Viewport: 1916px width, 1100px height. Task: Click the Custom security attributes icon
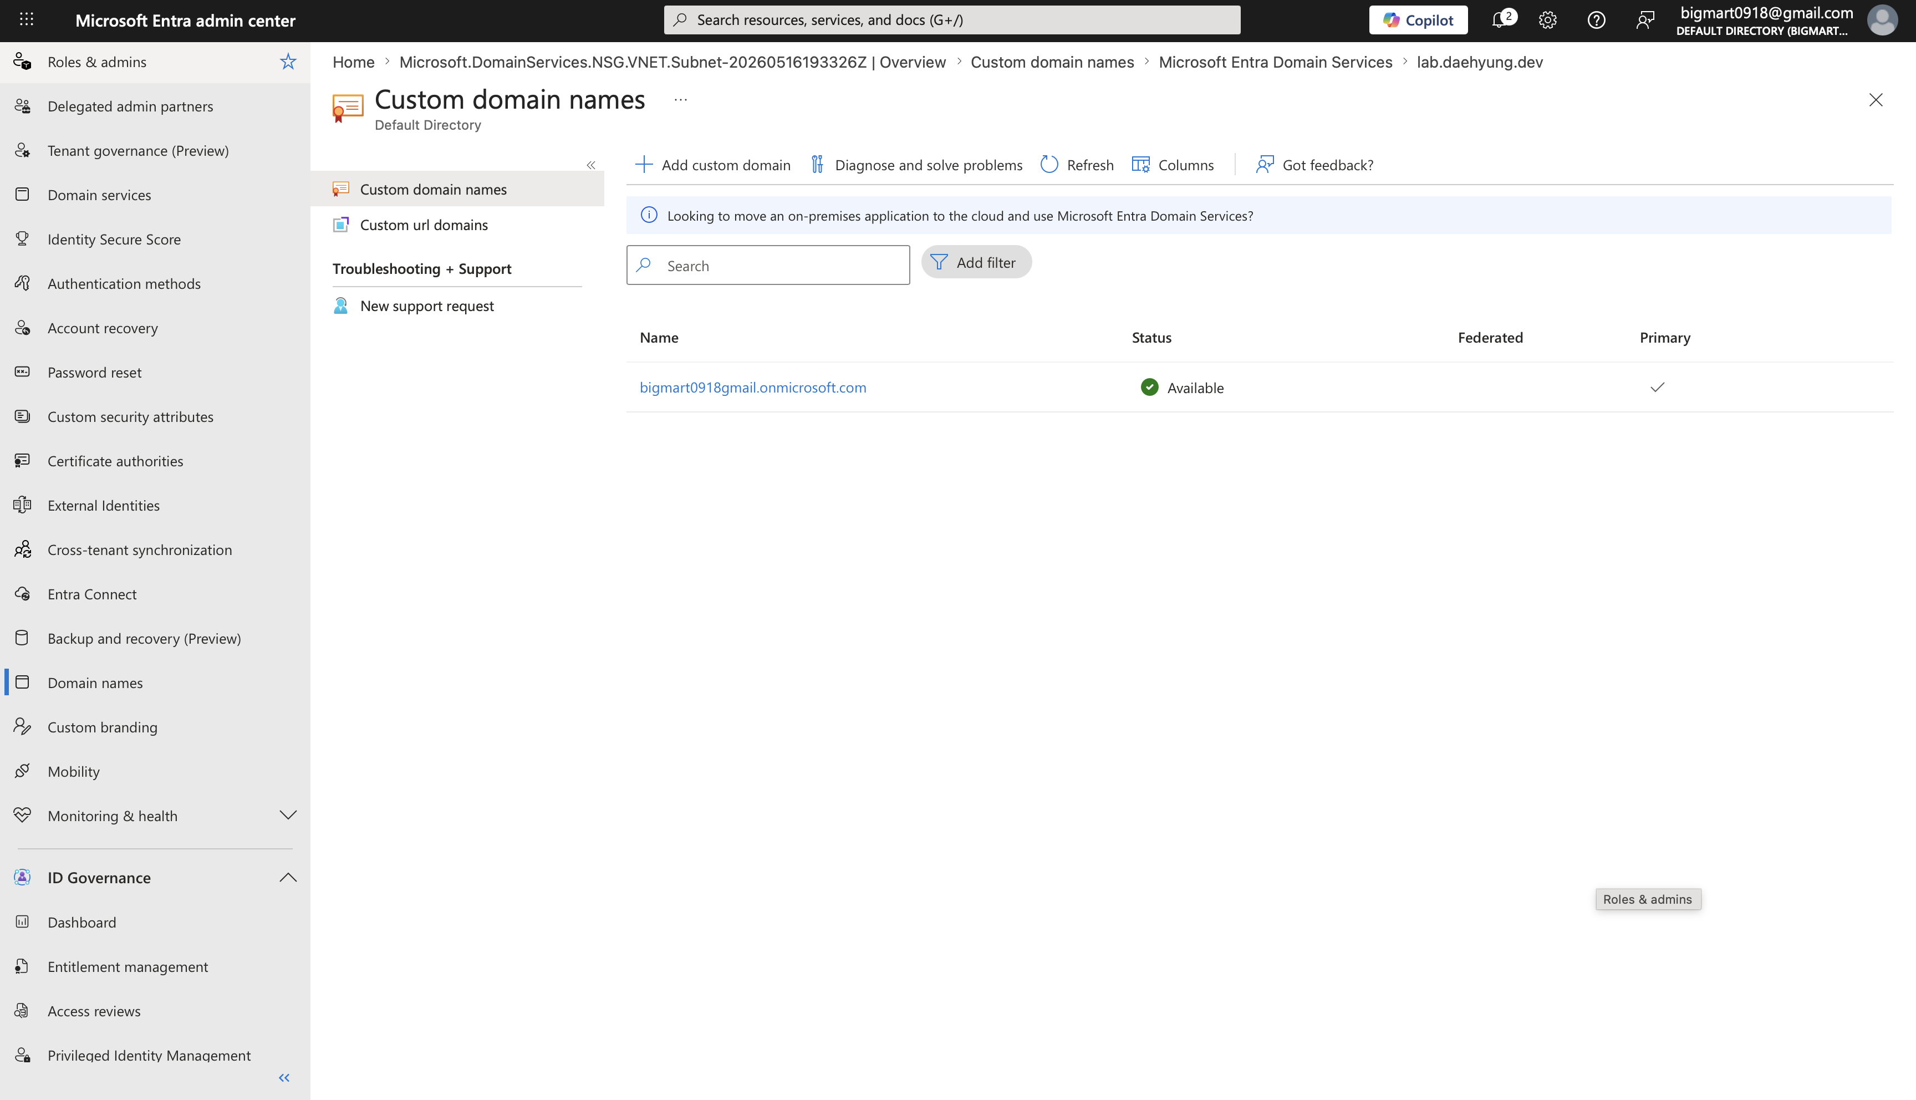click(x=23, y=416)
